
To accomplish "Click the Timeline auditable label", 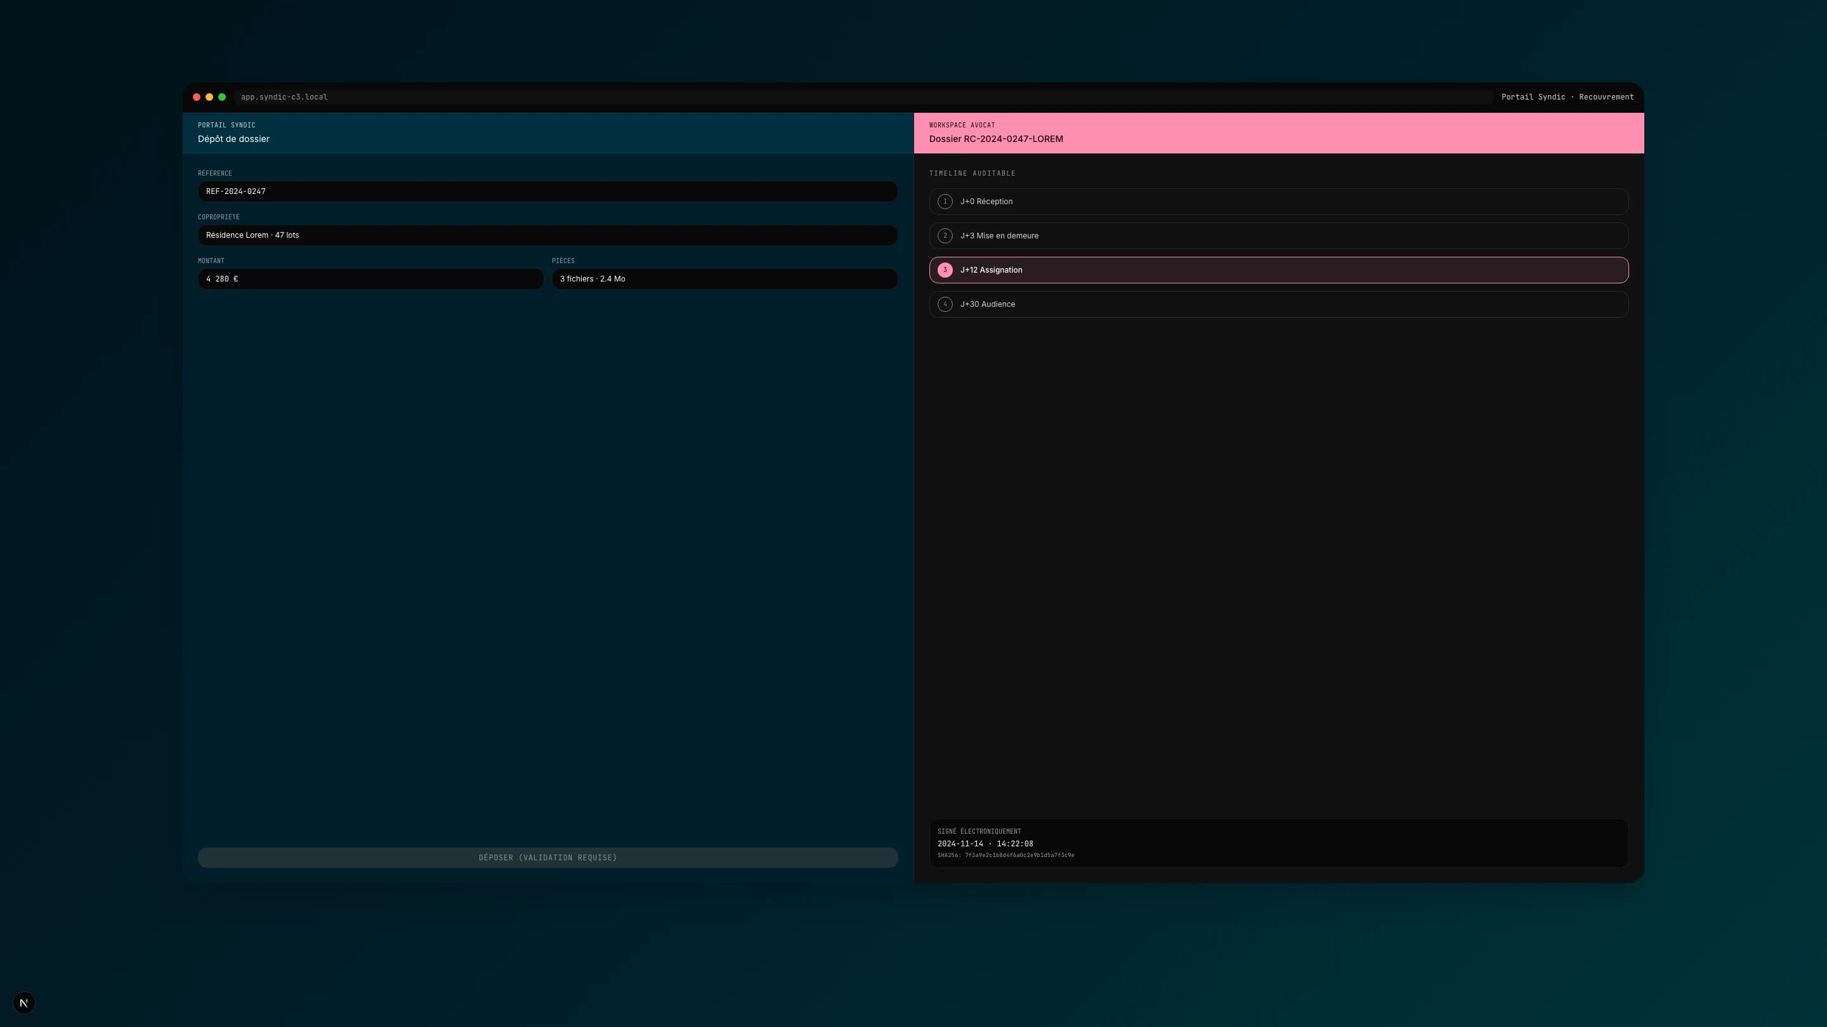I will pyautogui.click(x=972, y=173).
